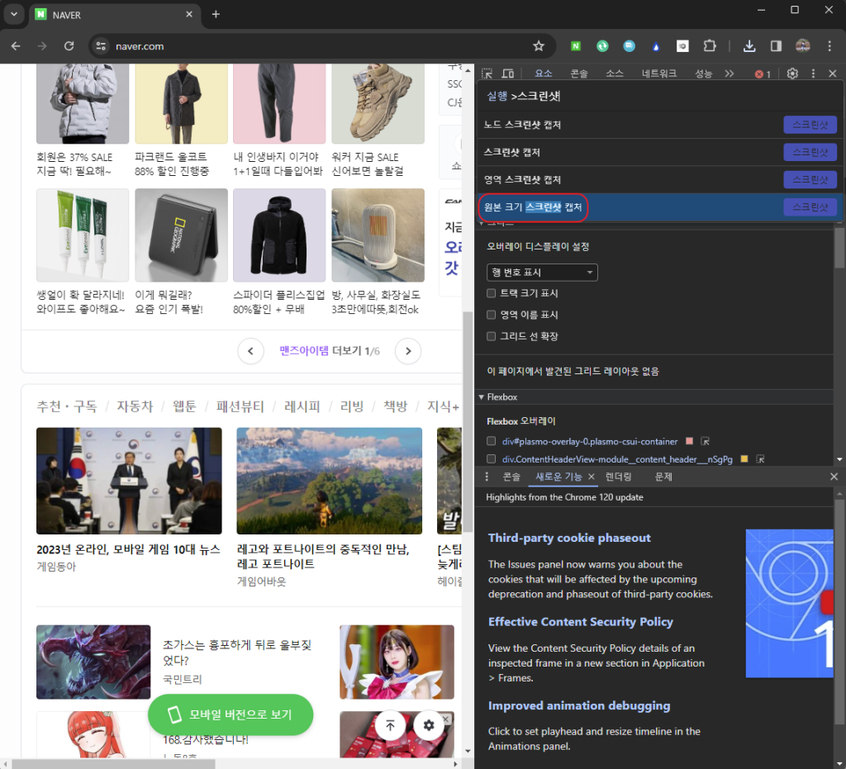Viewport: 846px width, 769px height.
Task: Open the 패션뷰티 category link
Action: [x=240, y=406]
